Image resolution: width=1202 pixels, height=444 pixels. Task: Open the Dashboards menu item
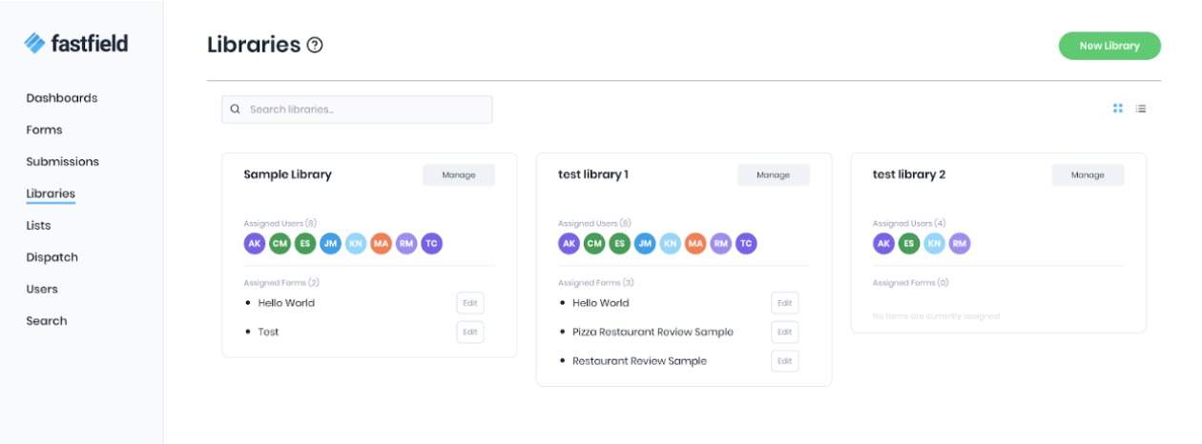pyautogui.click(x=62, y=98)
